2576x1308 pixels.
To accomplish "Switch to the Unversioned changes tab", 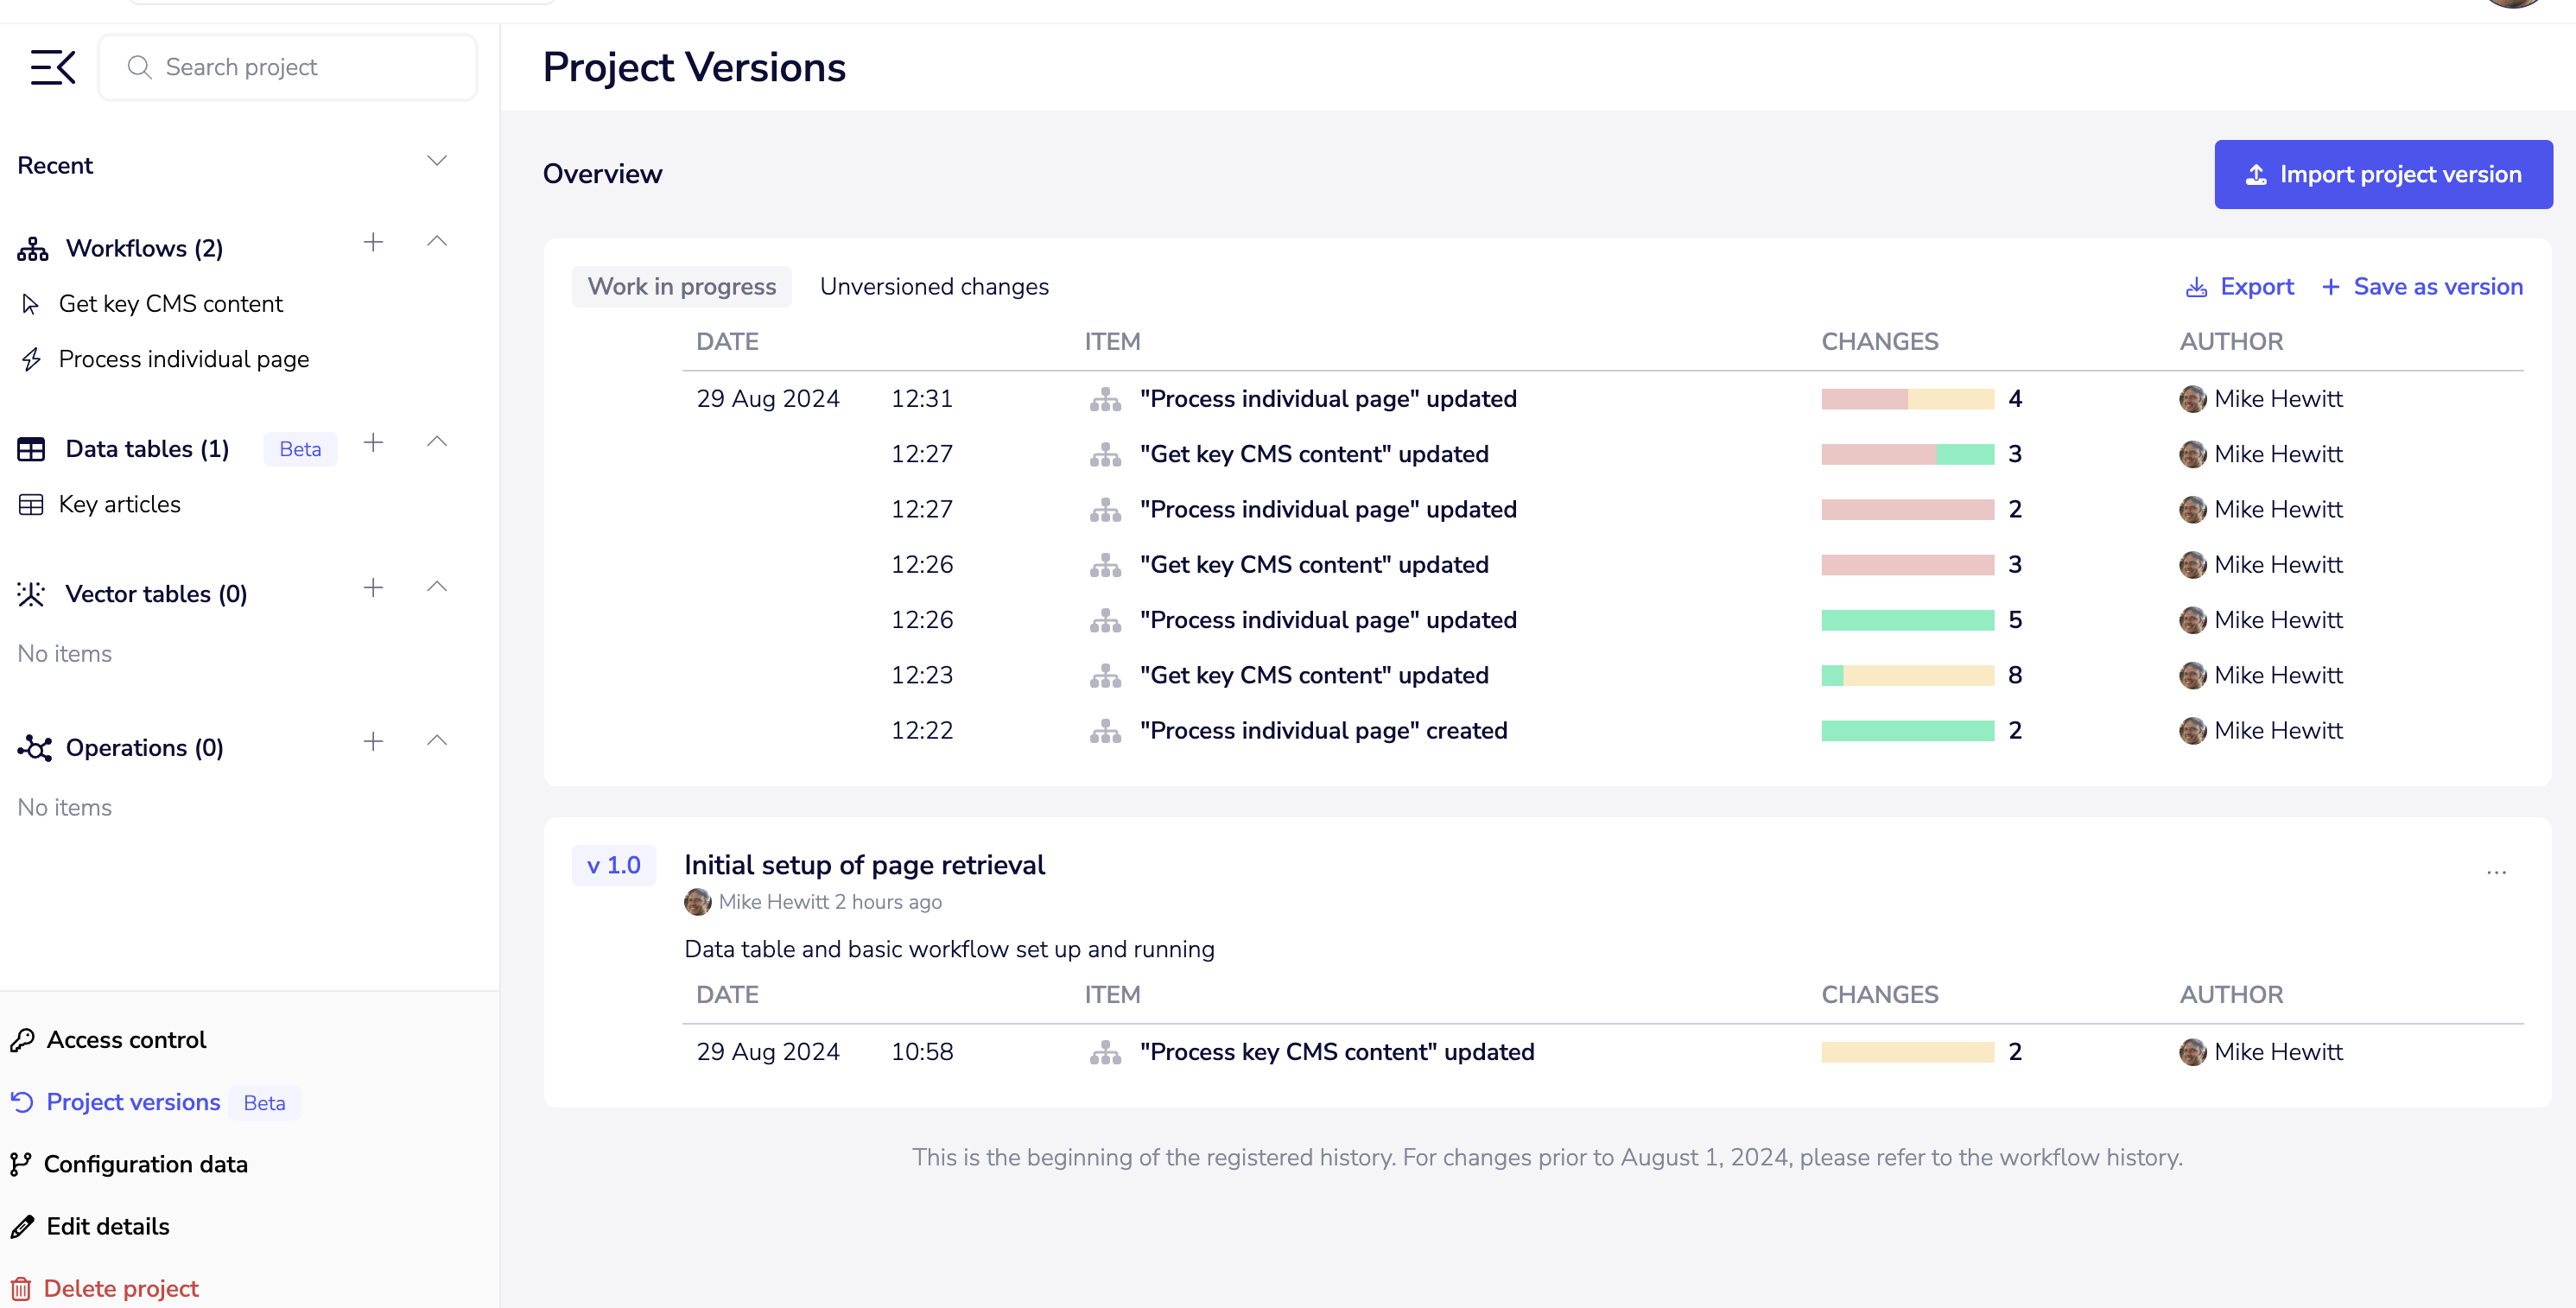I will click(934, 286).
